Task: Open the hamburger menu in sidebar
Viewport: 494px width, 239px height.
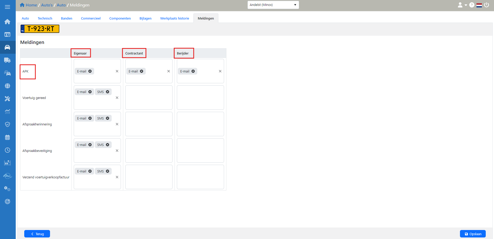Action: click(x=7, y=7)
